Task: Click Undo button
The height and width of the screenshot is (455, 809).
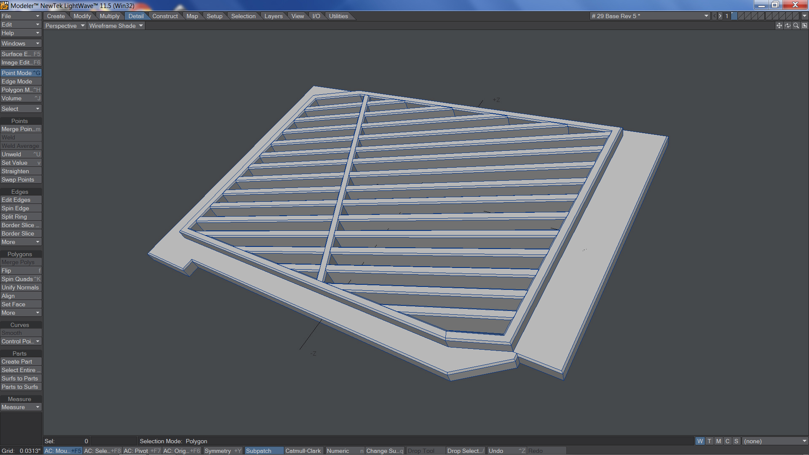Action: (x=506, y=451)
